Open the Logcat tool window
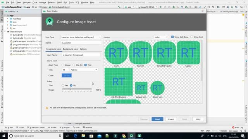Viewport: 248px width, 139px height. coord(65,127)
